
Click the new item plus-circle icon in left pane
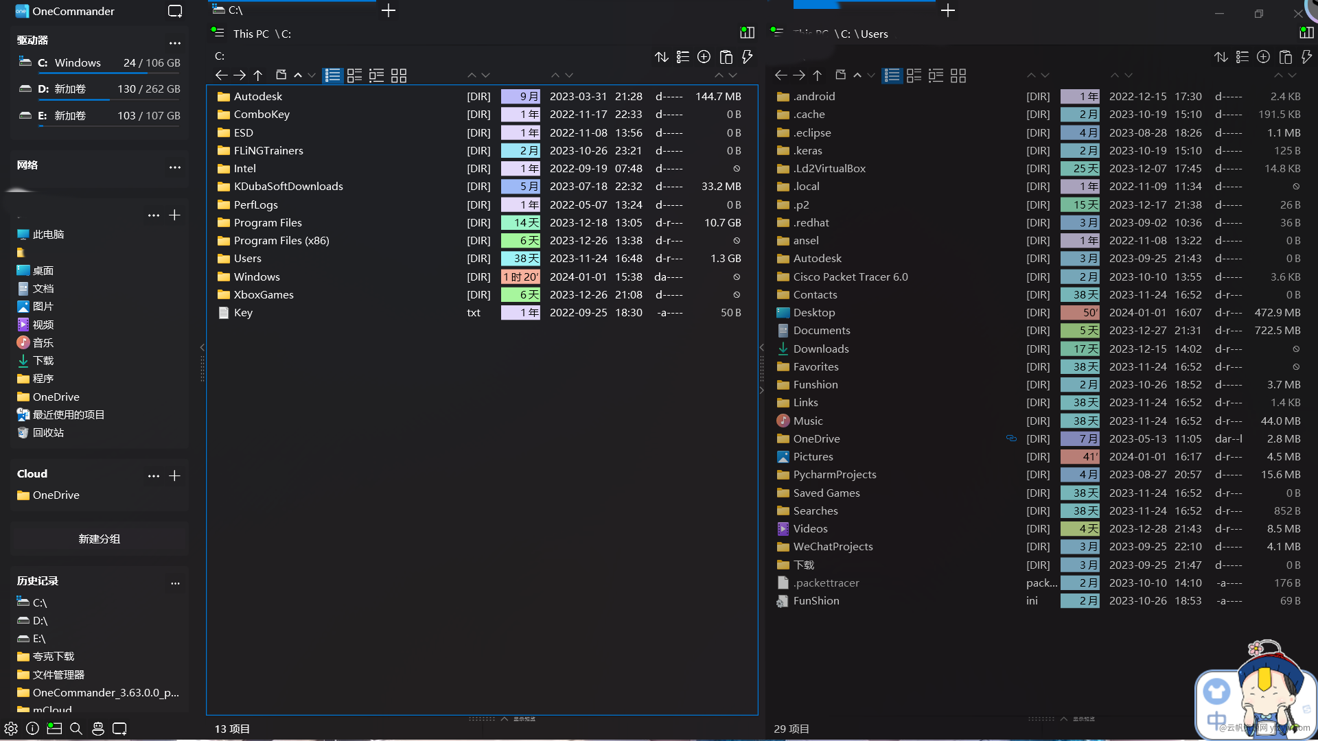[x=704, y=57]
